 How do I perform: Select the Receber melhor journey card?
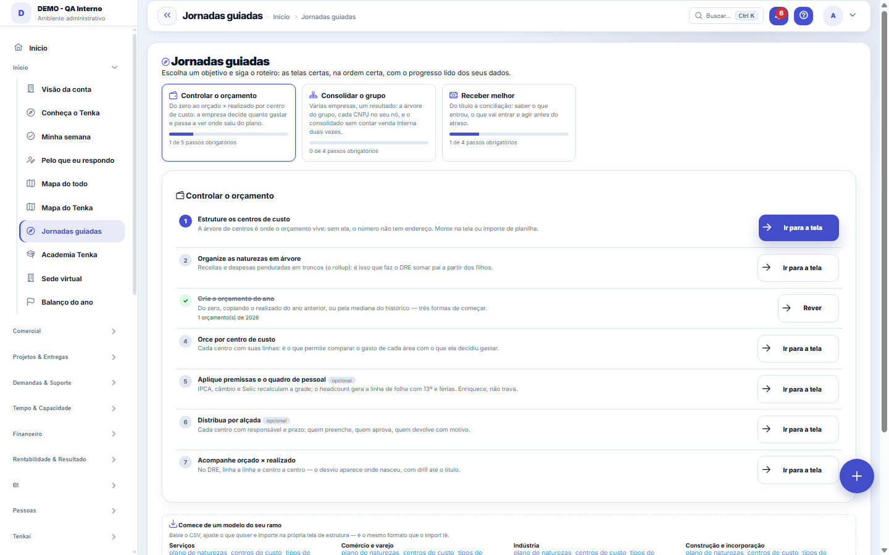509,123
